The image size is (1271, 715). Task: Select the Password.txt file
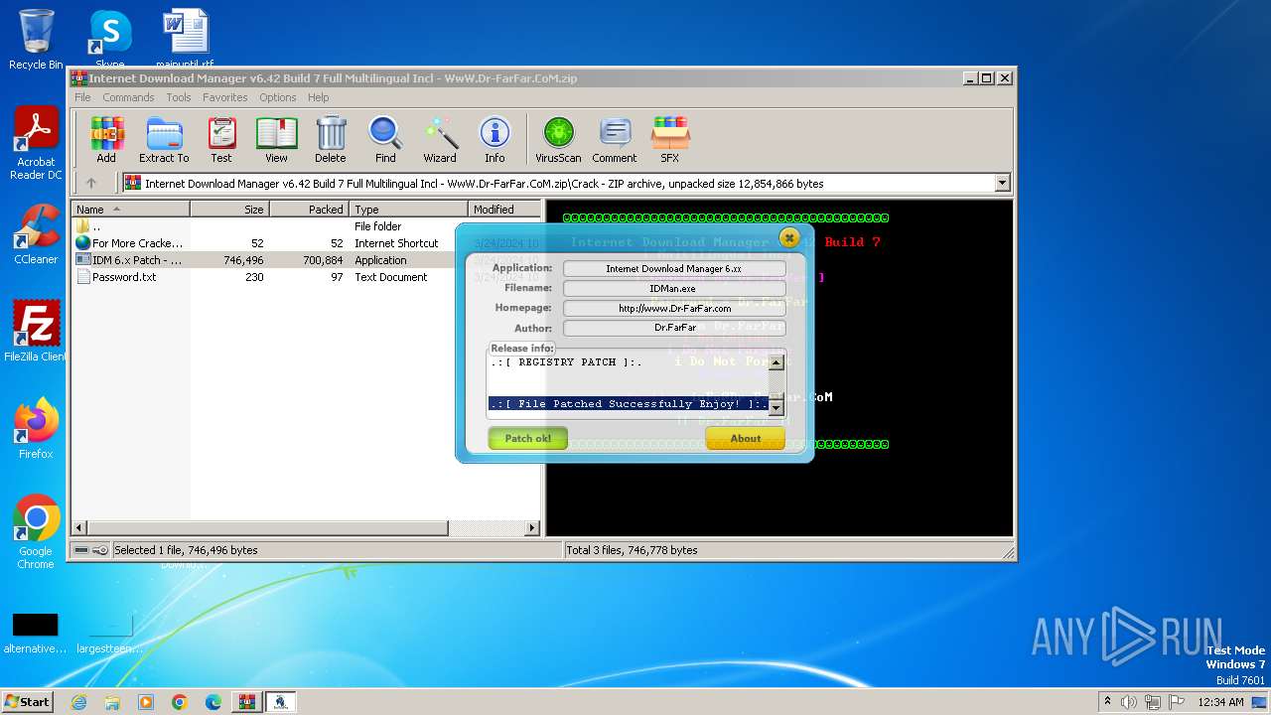tap(306, 277)
